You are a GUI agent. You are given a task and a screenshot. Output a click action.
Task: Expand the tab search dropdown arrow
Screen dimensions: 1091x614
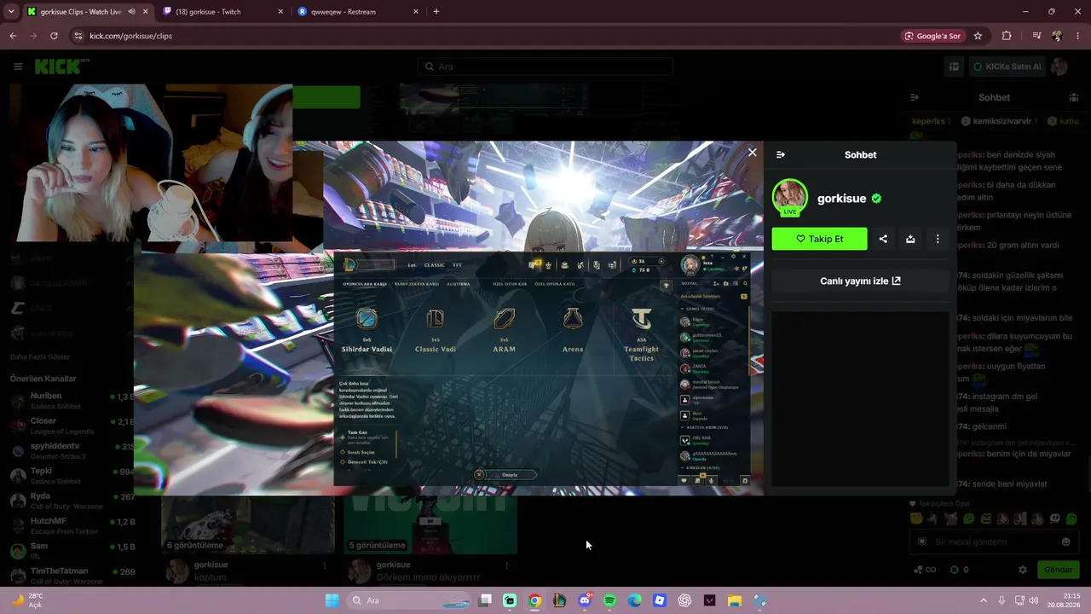tap(11, 12)
